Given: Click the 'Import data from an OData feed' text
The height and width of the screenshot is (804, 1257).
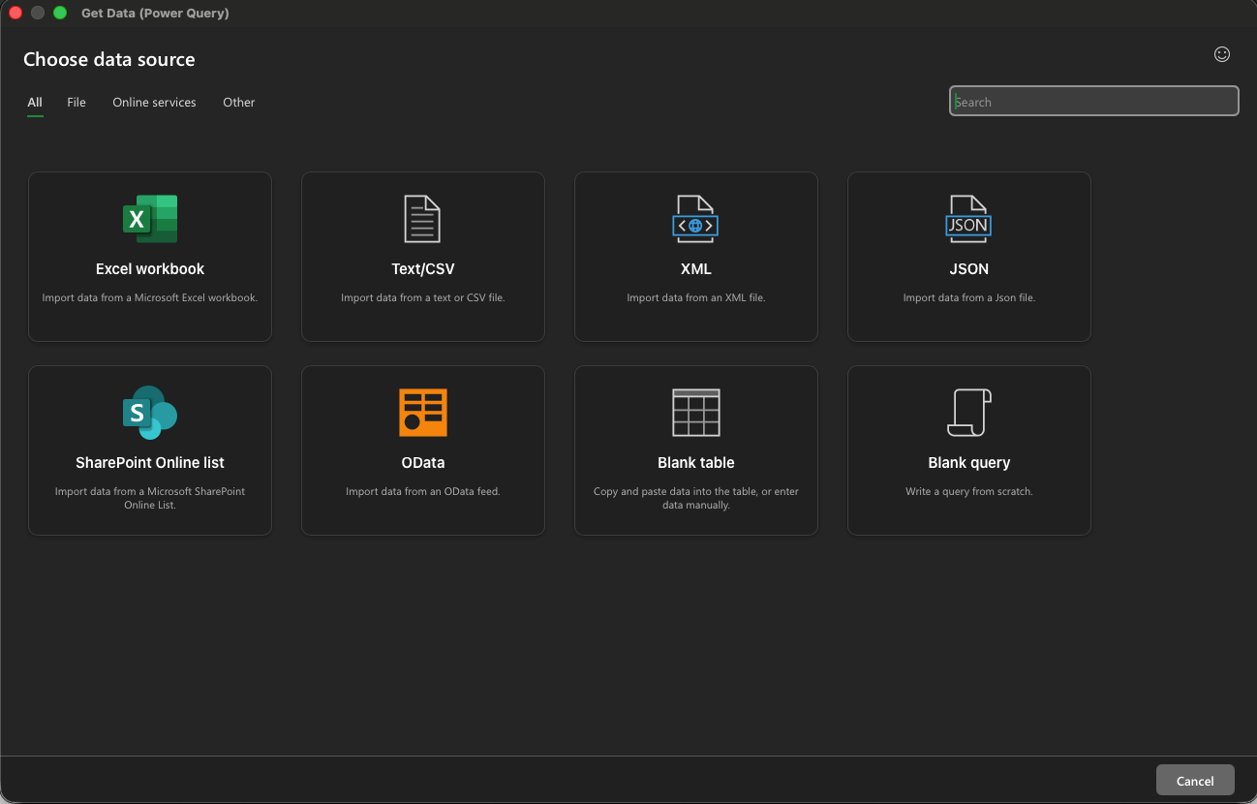Looking at the screenshot, I should 422,492.
